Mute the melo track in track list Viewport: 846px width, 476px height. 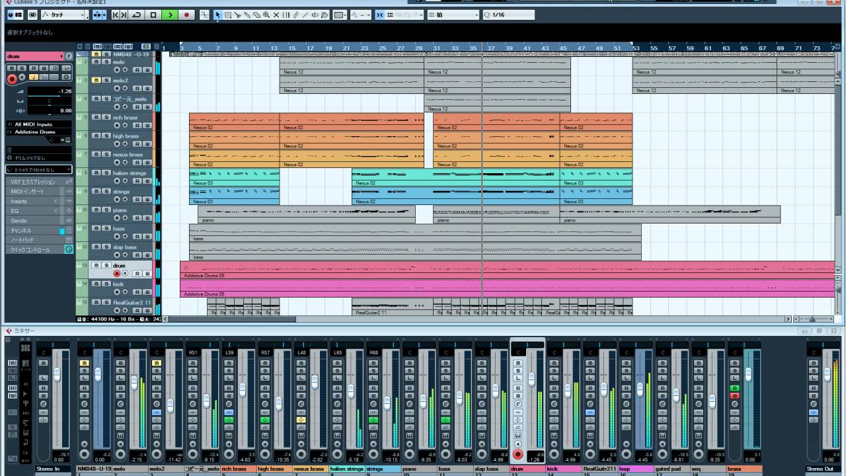pos(96,62)
